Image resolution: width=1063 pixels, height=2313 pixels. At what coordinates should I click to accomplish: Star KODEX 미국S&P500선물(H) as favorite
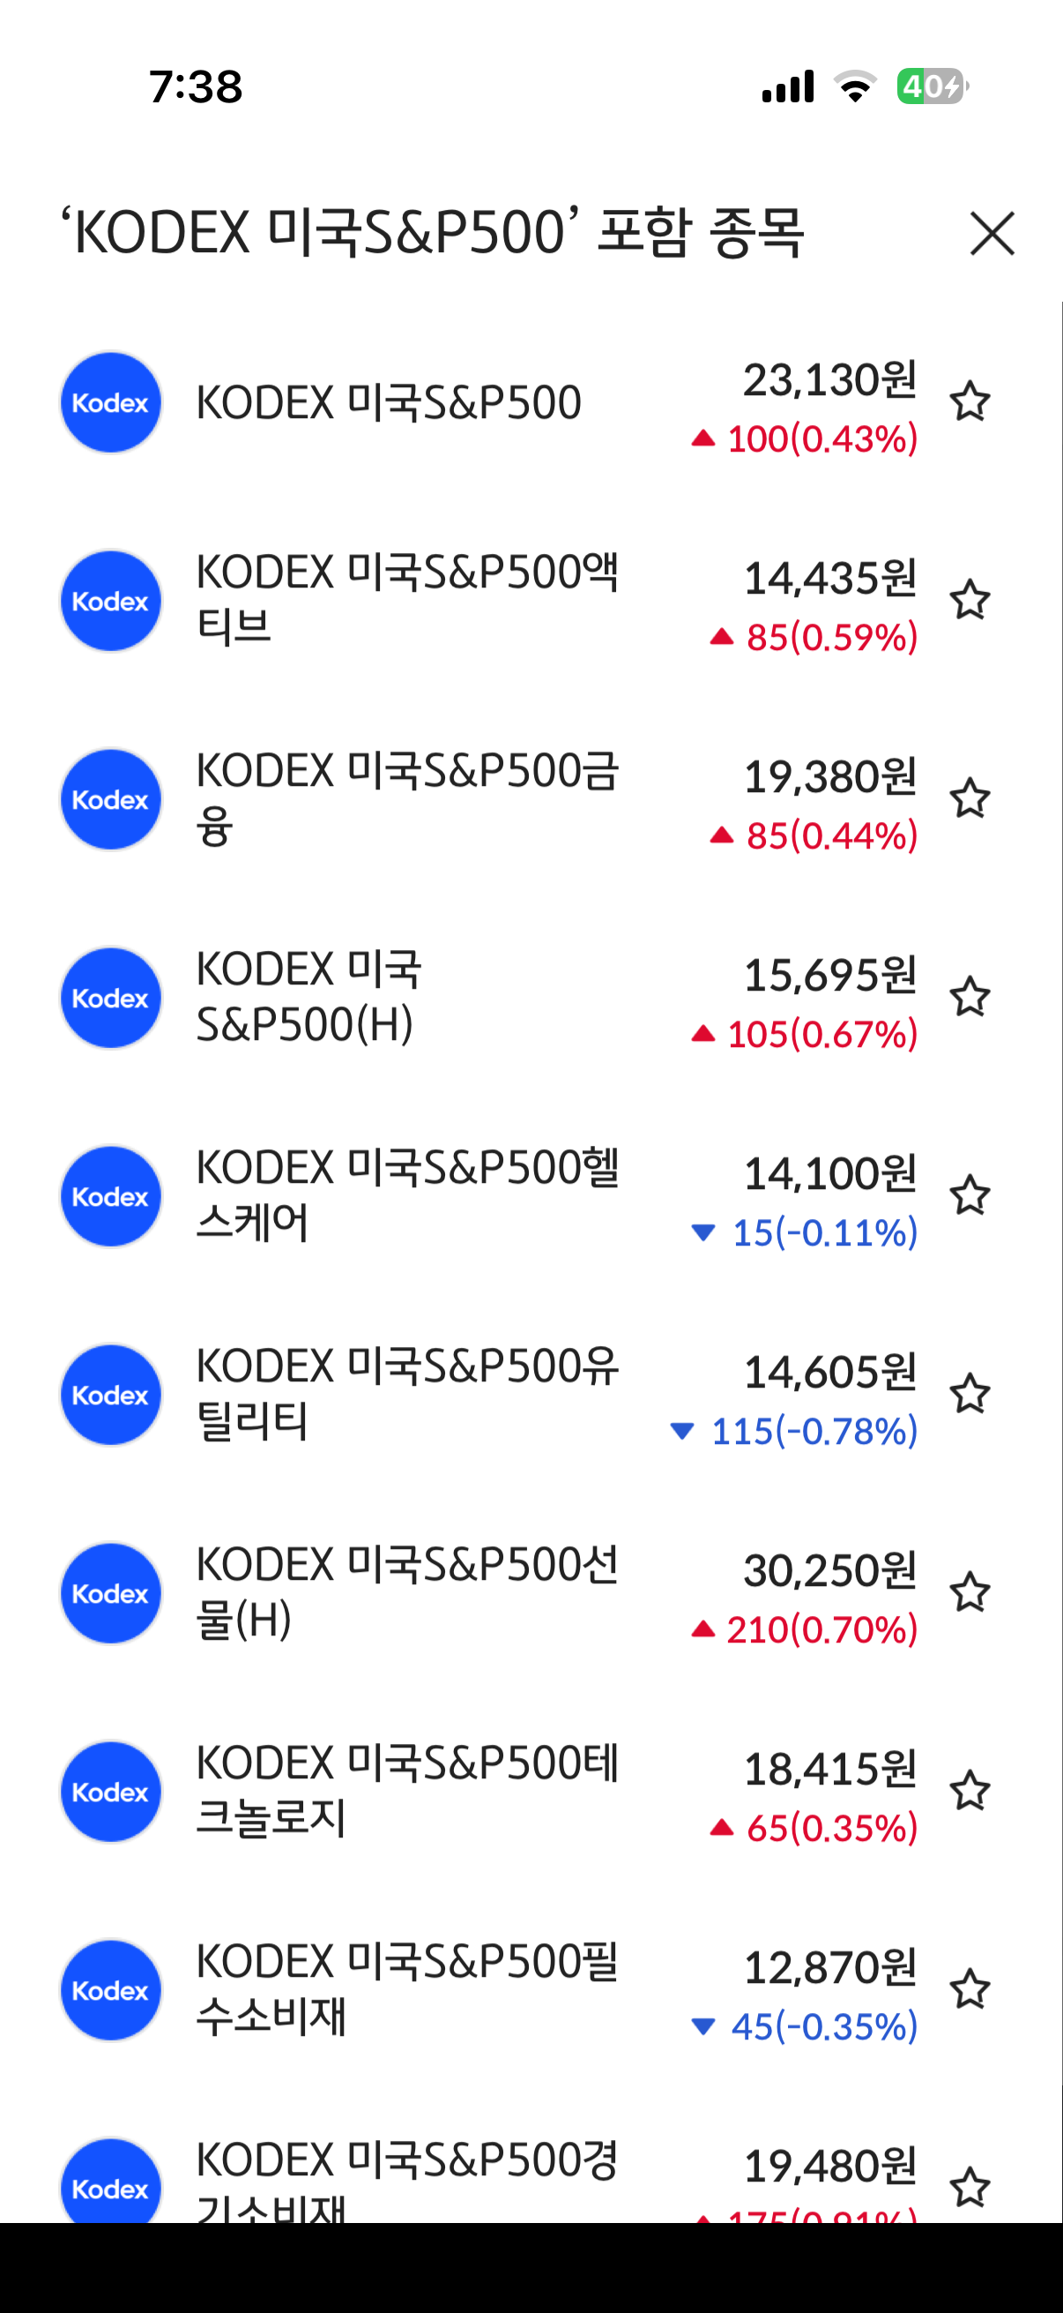(x=969, y=1592)
